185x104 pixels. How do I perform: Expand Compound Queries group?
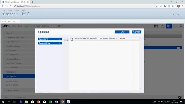(19, 59)
